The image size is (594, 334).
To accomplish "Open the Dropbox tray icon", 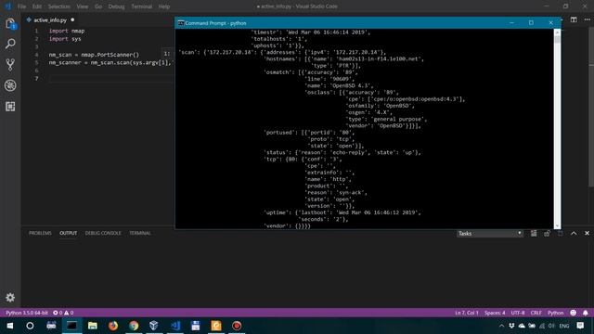I will [x=511, y=326].
